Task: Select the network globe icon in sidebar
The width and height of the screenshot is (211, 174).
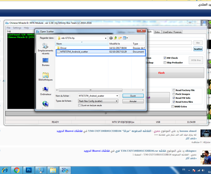Action: pyautogui.click(x=46, y=104)
